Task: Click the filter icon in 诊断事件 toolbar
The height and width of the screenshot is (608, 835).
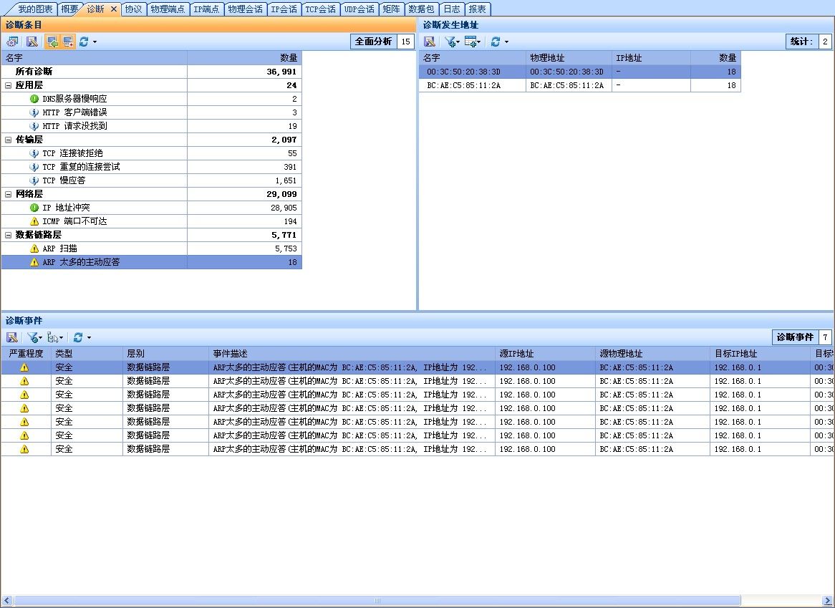Action: click(33, 337)
